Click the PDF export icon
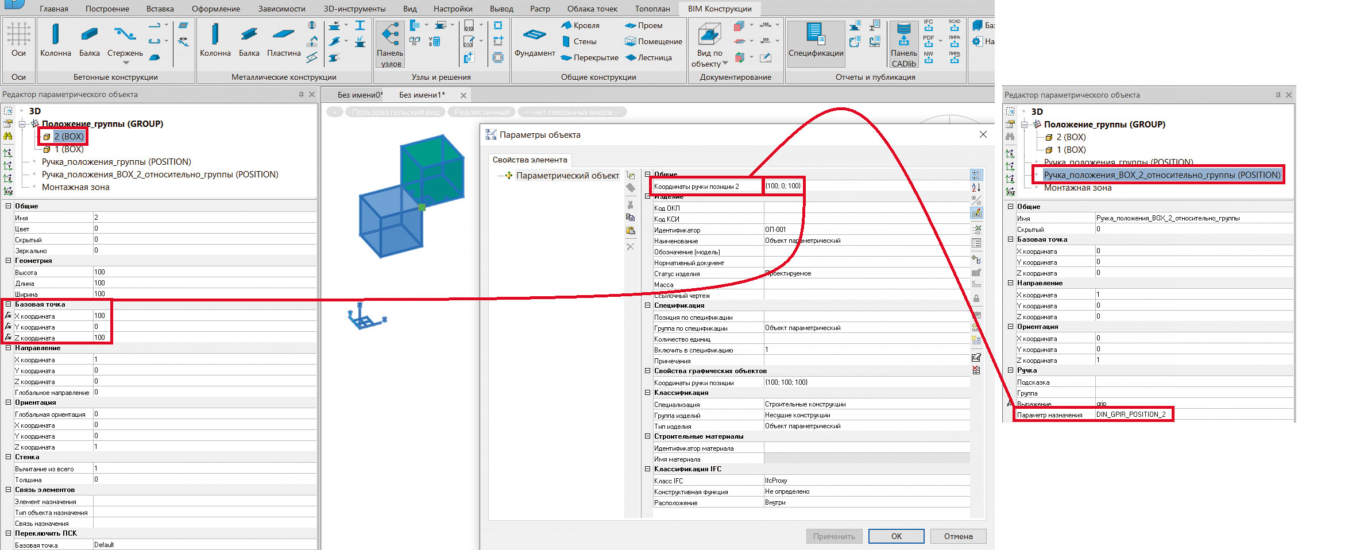Viewport: 1356px width, 550px height. point(929,41)
